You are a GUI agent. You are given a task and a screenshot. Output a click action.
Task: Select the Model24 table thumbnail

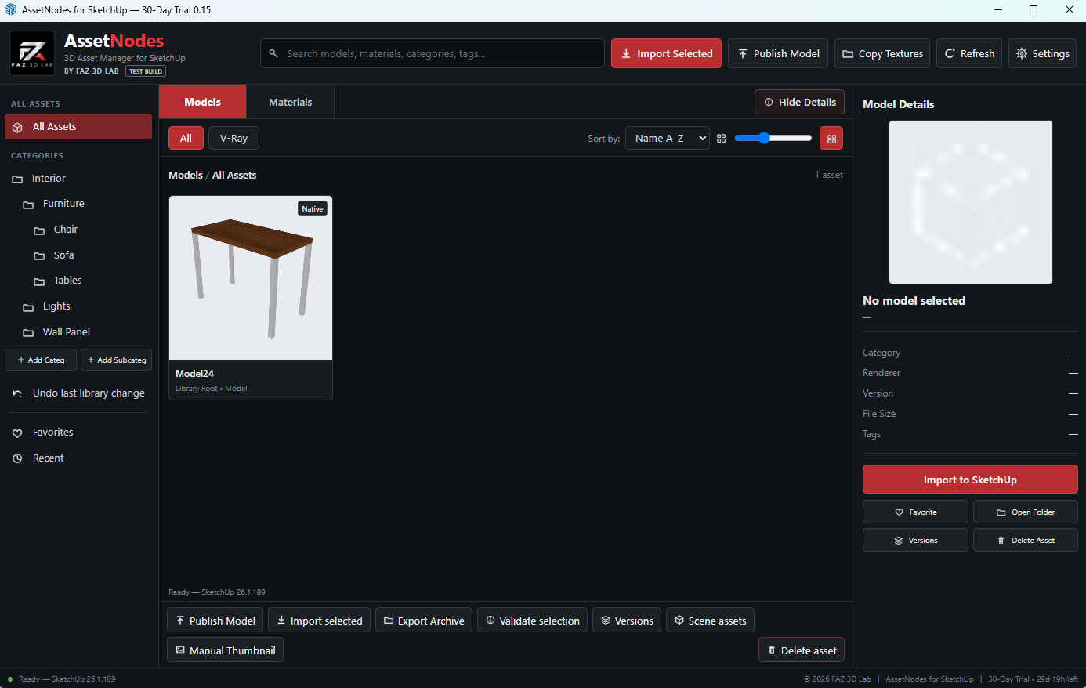pyautogui.click(x=251, y=278)
